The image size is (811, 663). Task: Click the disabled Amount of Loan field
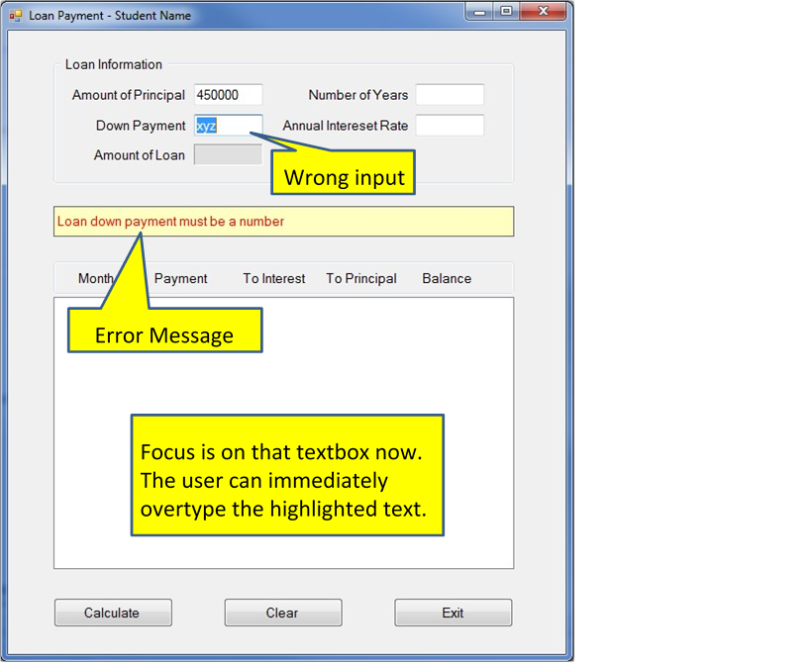[228, 154]
